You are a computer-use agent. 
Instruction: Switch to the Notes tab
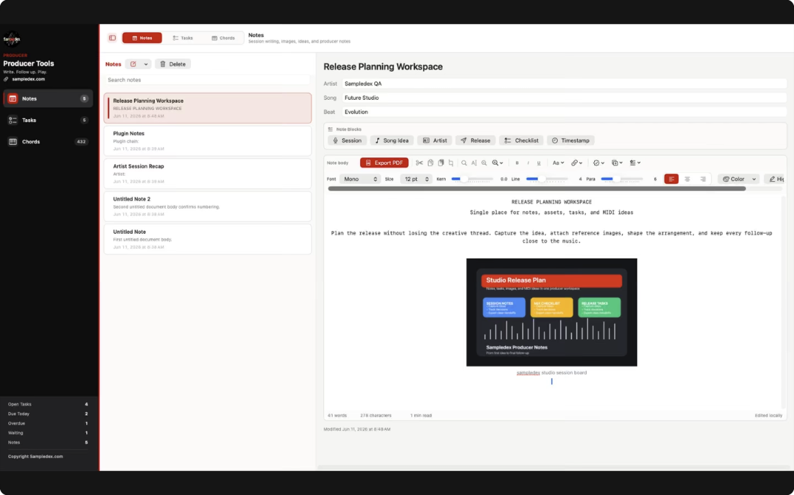click(x=142, y=38)
